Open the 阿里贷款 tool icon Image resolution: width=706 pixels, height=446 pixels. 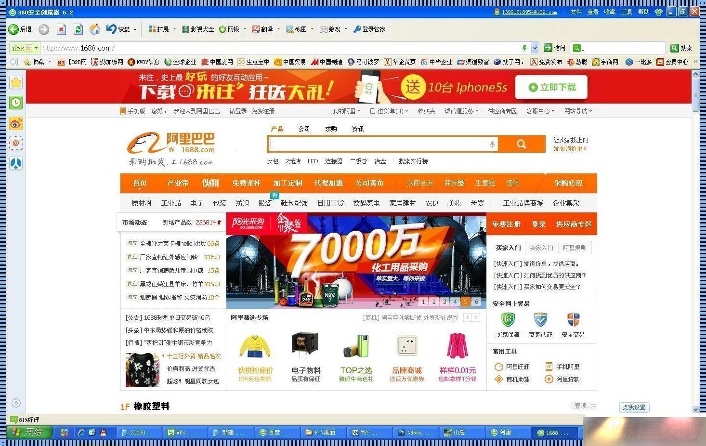pyautogui.click(x=549, y=380)
